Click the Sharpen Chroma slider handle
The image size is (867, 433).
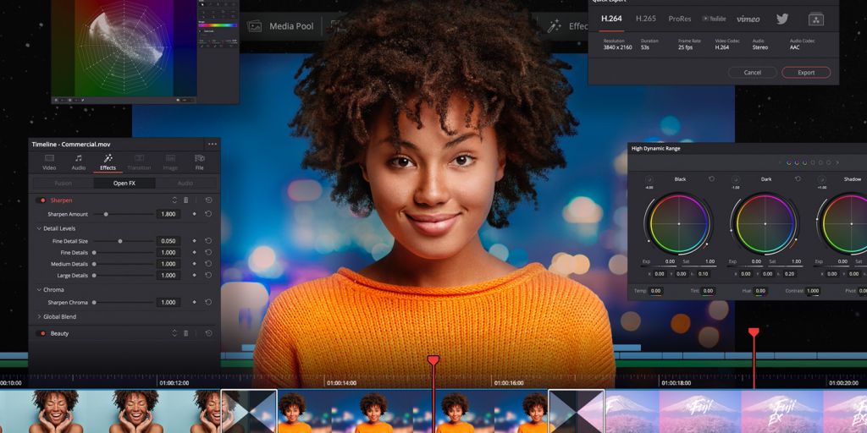pos(94,302)
